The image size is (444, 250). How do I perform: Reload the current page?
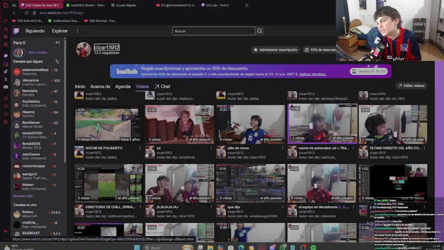[26, 13]
